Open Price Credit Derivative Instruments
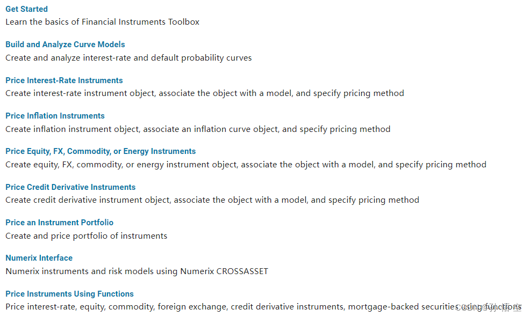The width and height of the screenshot is (530, 317). [x=70, y=187]
